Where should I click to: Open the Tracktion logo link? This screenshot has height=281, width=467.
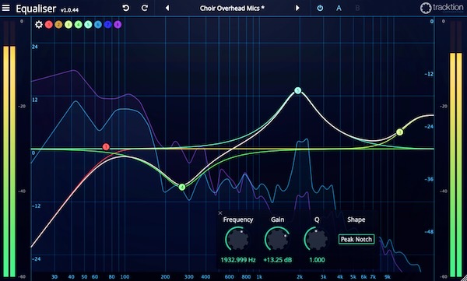click(442, 8)
